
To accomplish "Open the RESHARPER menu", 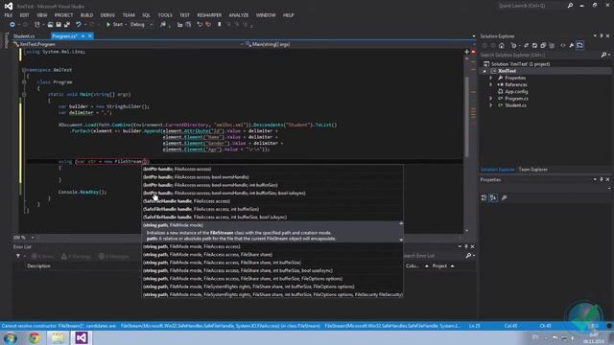I will click(x=209, y=15).
